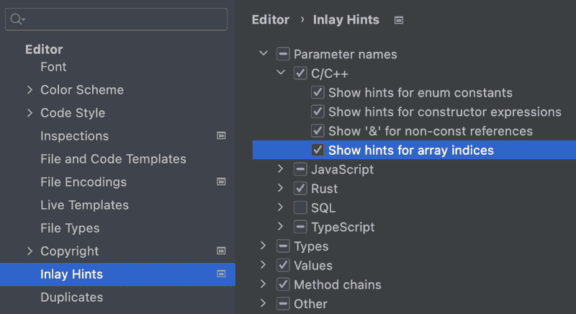Expand the TypeScript hints node

tap(280, 227)
